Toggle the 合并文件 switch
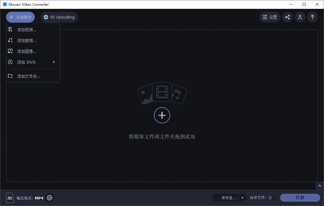324x206 pixels. pos(272,198)
